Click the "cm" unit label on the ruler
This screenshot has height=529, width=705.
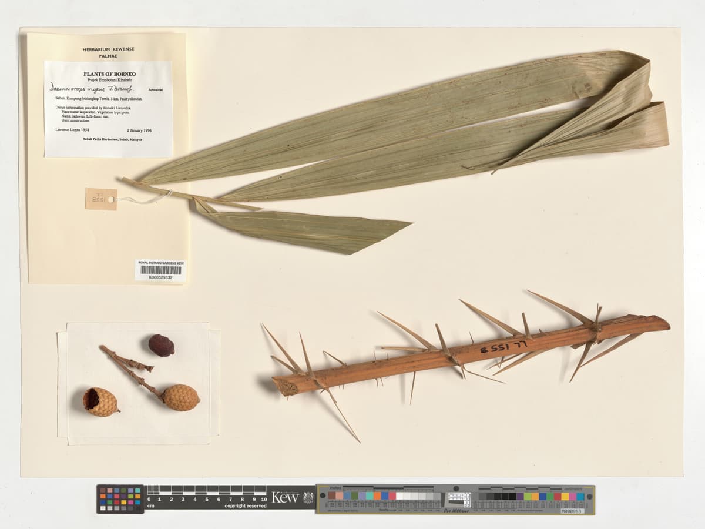coord(150,506)
